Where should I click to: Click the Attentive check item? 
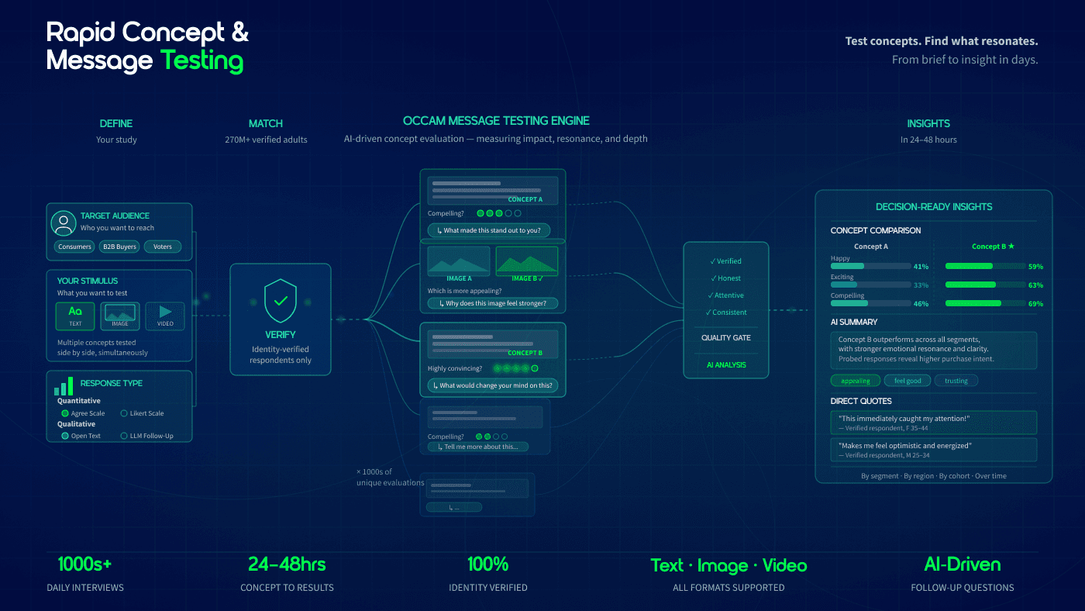(x=725, y=295)
